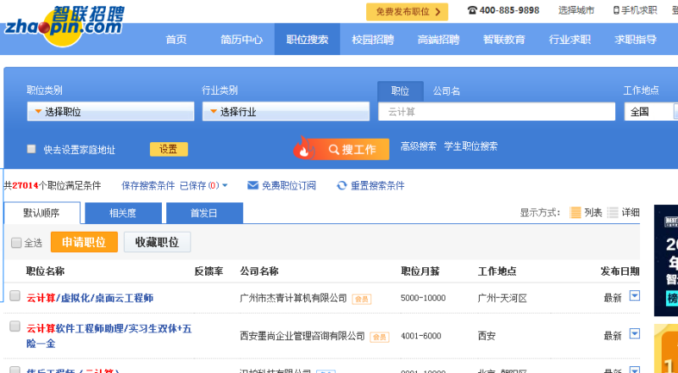Tick the 快去设置家庭地址 checkbox

[x=31, y=149]
